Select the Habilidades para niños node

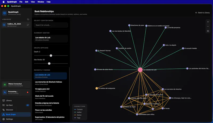point(137,114)
